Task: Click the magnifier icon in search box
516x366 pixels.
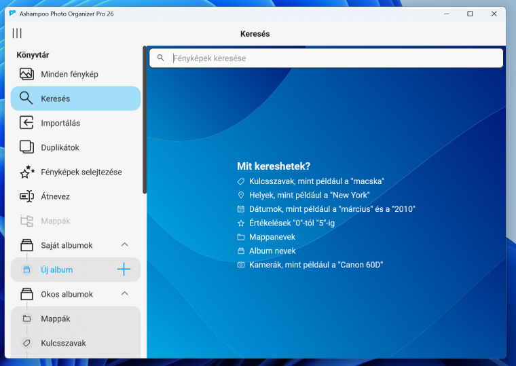Action: tap(161, 58)
